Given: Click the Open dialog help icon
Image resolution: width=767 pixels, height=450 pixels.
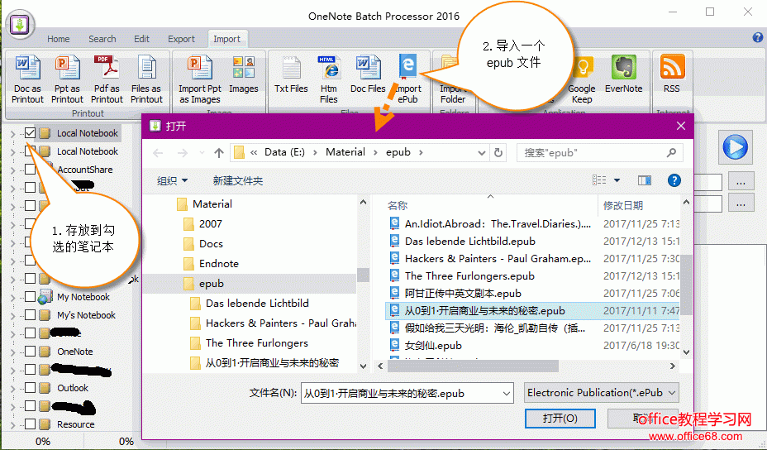Looking at the screenshot, I should tap(674, 180).
